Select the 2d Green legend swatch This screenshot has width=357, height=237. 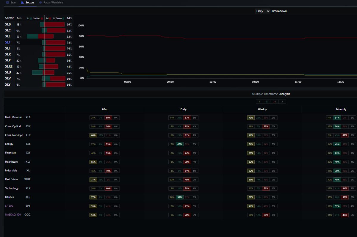(x=63, y=18)
